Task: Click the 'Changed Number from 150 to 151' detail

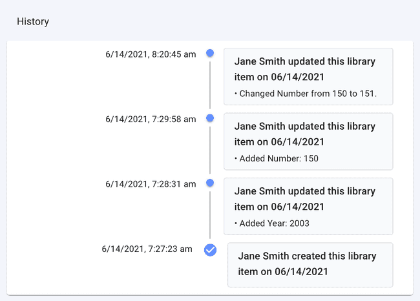Action: 306,94
